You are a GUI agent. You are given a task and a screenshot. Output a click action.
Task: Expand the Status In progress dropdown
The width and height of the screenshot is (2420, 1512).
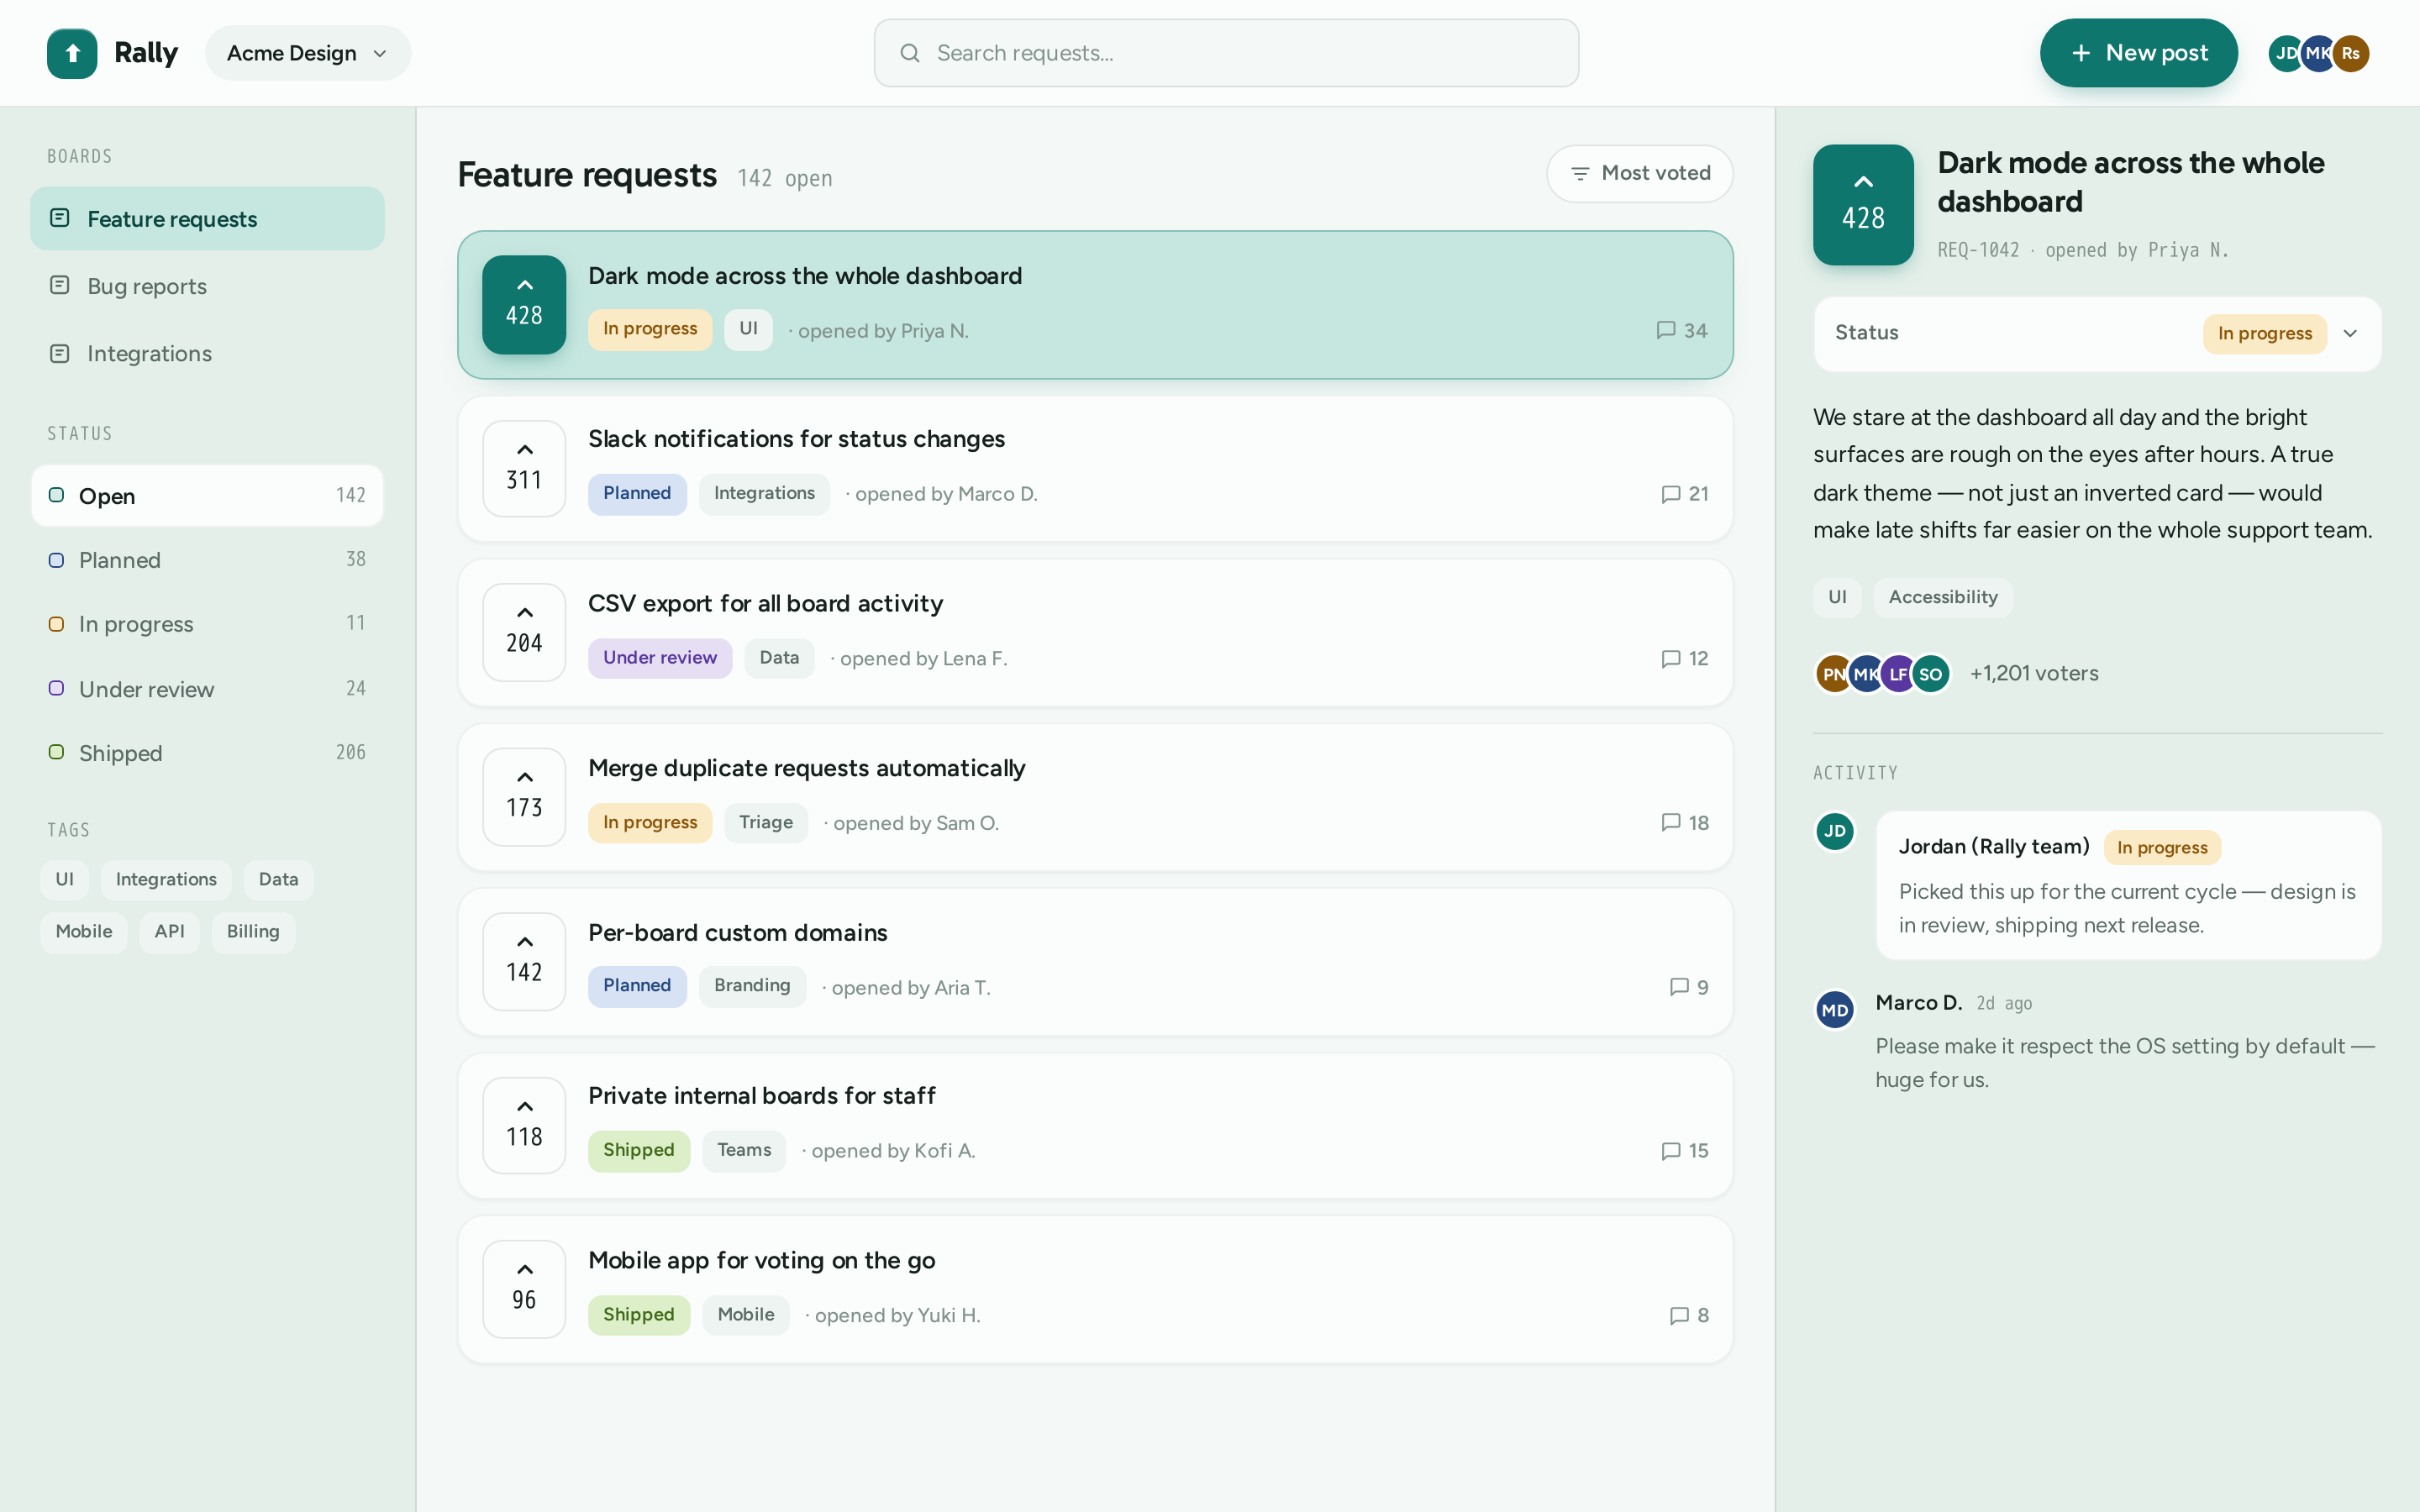pos(2097,333)
